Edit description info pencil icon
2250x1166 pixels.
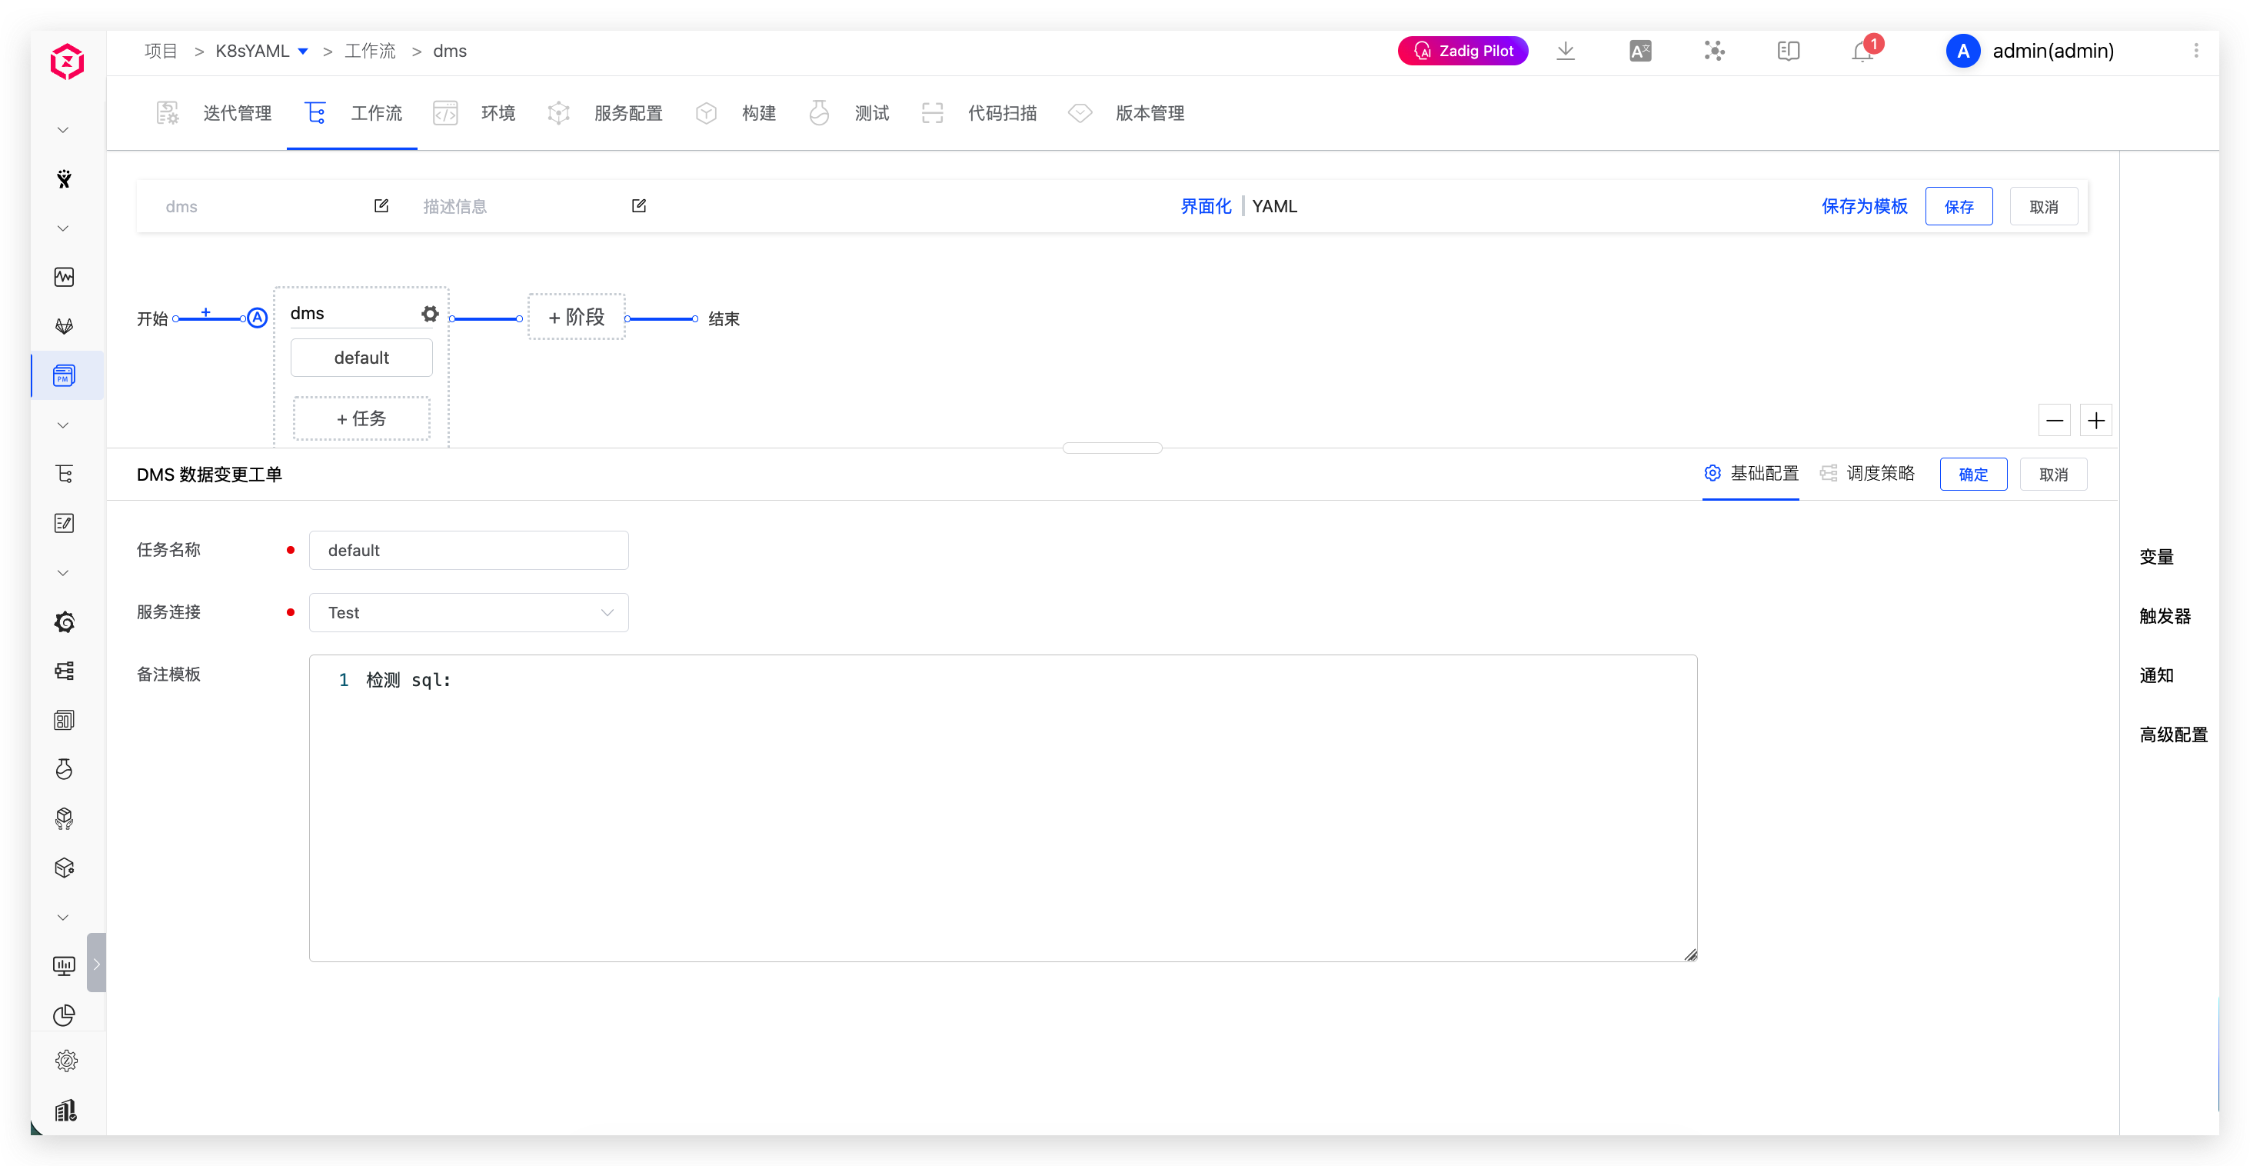pos(638,206)
